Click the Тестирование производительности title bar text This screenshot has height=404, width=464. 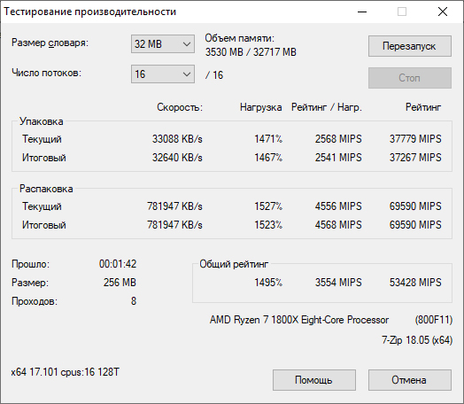tap(90, 12)
